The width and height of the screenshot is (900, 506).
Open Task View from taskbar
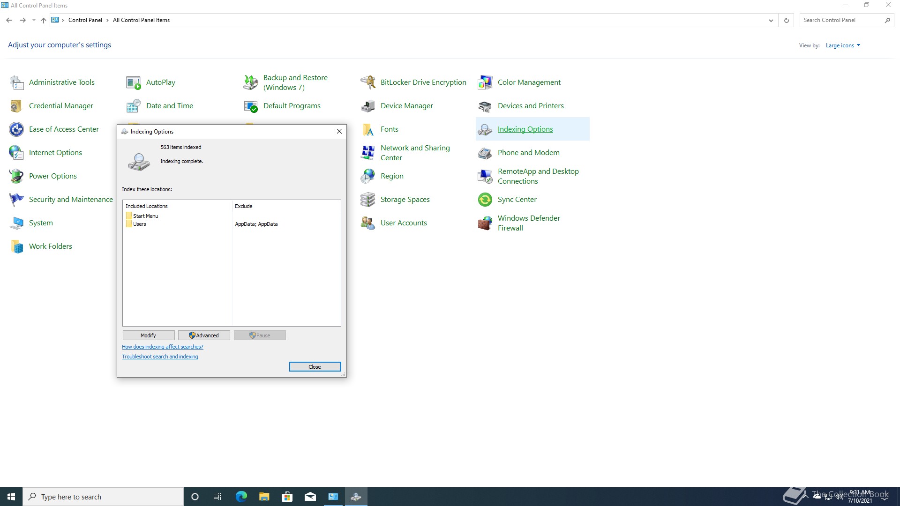coord(217,497)
